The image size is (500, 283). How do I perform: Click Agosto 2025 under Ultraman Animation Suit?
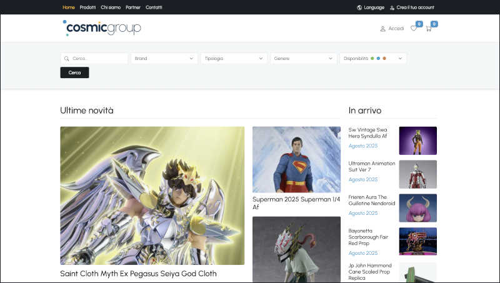363,179
